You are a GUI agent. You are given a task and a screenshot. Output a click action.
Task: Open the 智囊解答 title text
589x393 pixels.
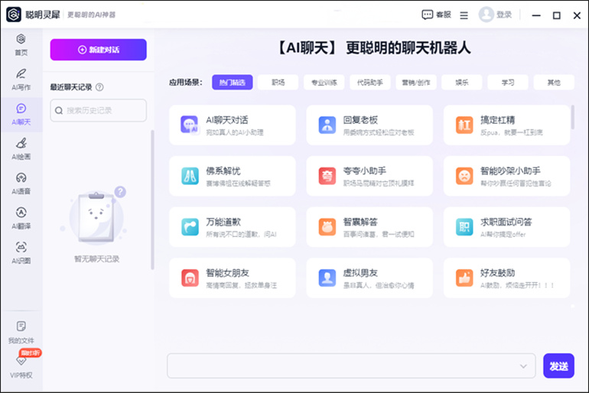coord(360,222)
